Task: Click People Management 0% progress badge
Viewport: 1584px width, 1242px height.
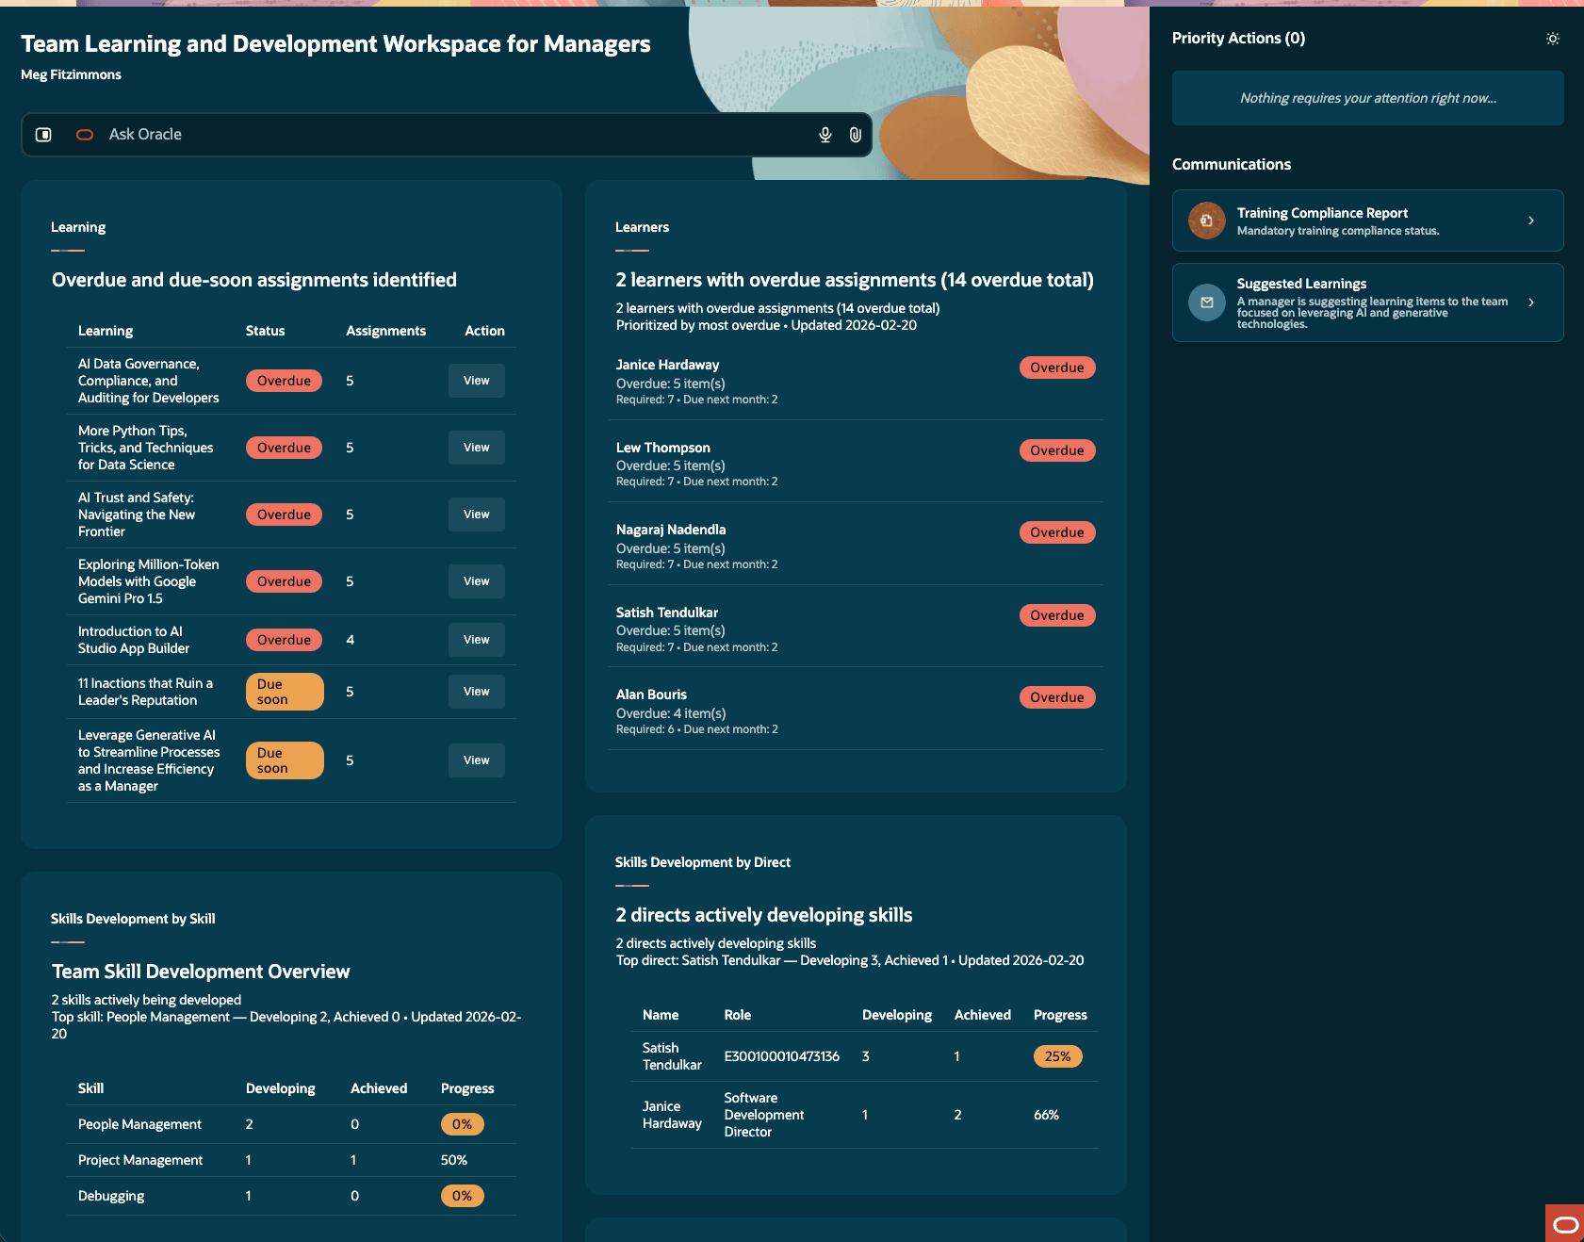Action: pos(462,1123)
